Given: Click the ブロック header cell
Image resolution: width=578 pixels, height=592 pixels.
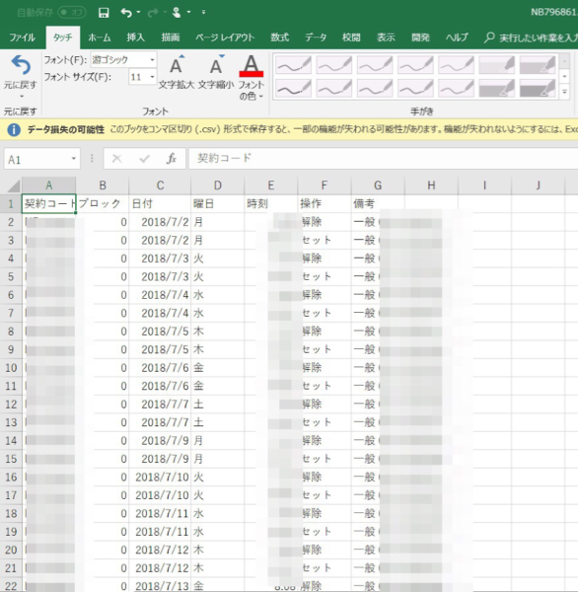Looking at the screenshot, I should pyautogui.click(x=103, y=204).
